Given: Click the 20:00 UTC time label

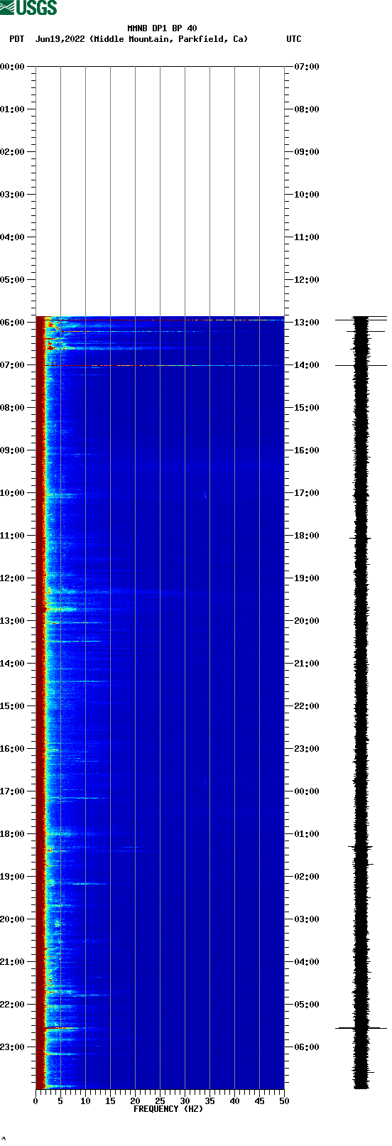Looking at the screenshot, I should tap(307, 621).
